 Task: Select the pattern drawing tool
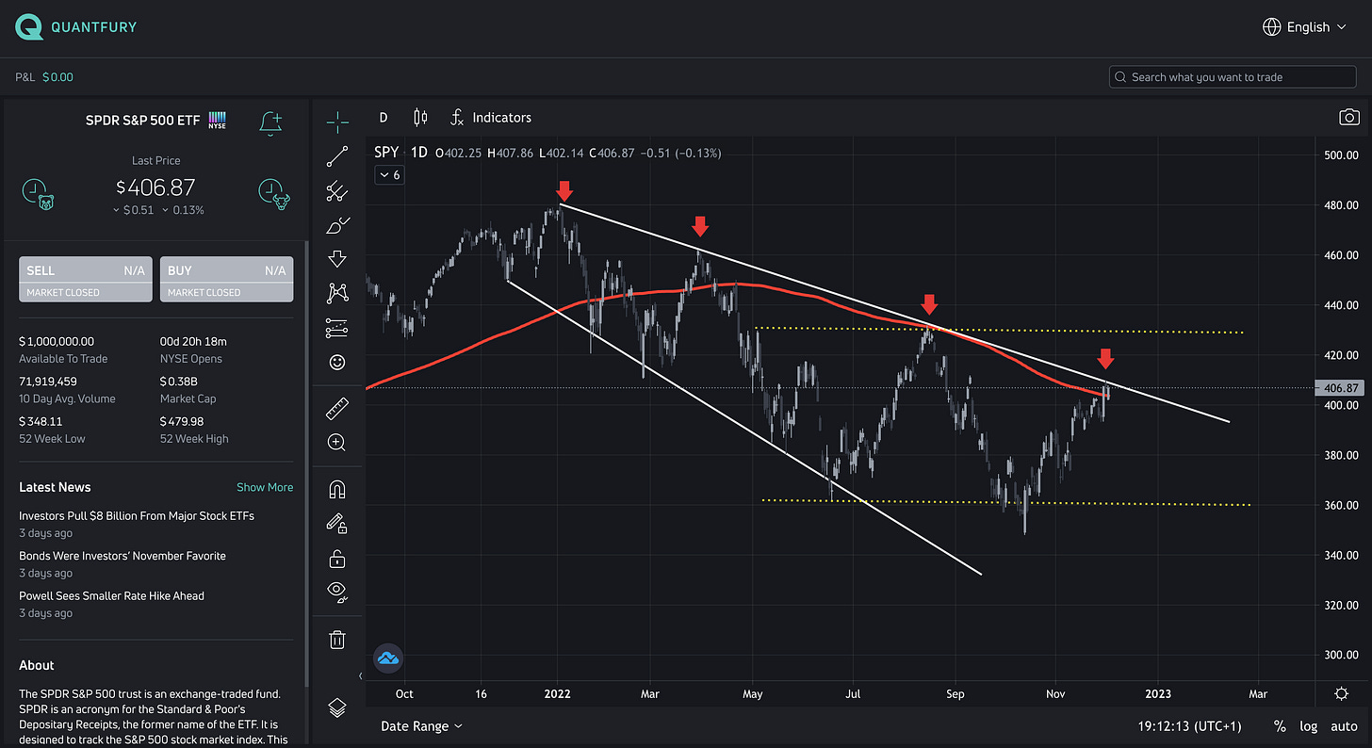pos(337,293)
